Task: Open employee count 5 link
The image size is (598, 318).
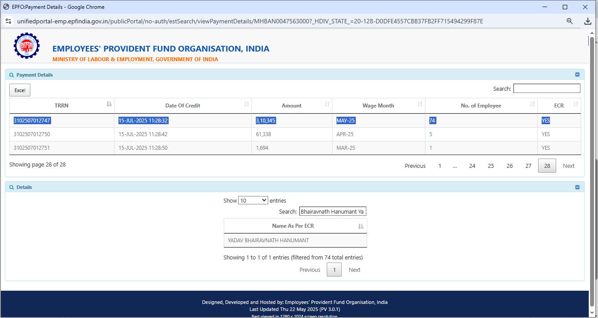Action: [431, 134]
